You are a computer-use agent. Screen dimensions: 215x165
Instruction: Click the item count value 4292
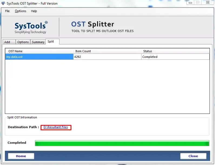pyautogui.click(x=77, y=57)
